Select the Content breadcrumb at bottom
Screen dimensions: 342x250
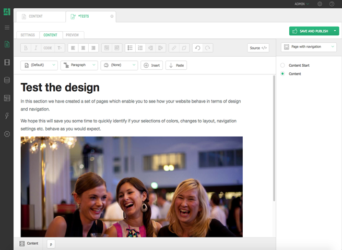pos(29,243)
